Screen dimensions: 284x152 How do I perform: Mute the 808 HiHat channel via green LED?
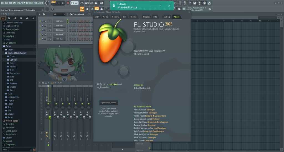coord(40,30)
